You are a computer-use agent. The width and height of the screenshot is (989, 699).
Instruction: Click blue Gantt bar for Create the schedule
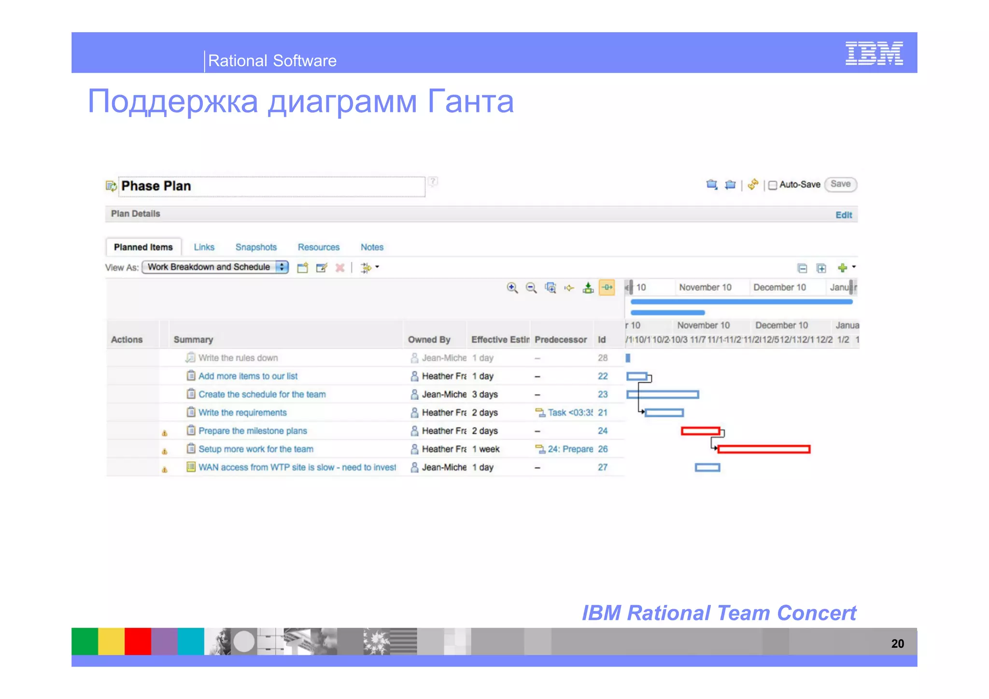click(x=663, y=394)
